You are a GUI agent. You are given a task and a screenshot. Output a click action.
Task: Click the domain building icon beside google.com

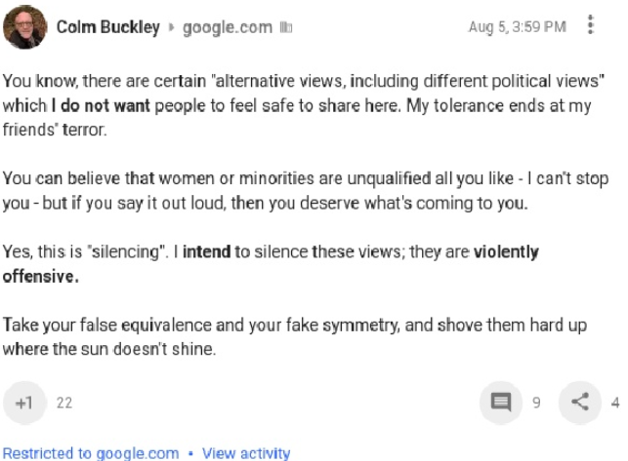coord(286,27)
